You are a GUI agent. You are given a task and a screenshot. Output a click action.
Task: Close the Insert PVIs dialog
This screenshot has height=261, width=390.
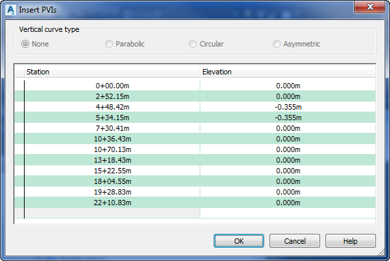[370, 7]
